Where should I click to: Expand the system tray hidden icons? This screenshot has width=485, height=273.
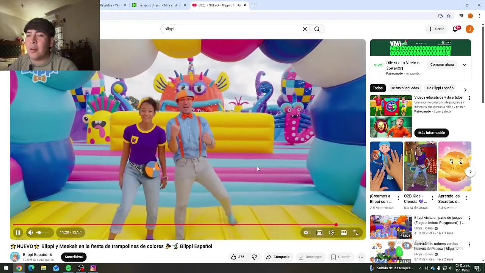coord(420,268)
